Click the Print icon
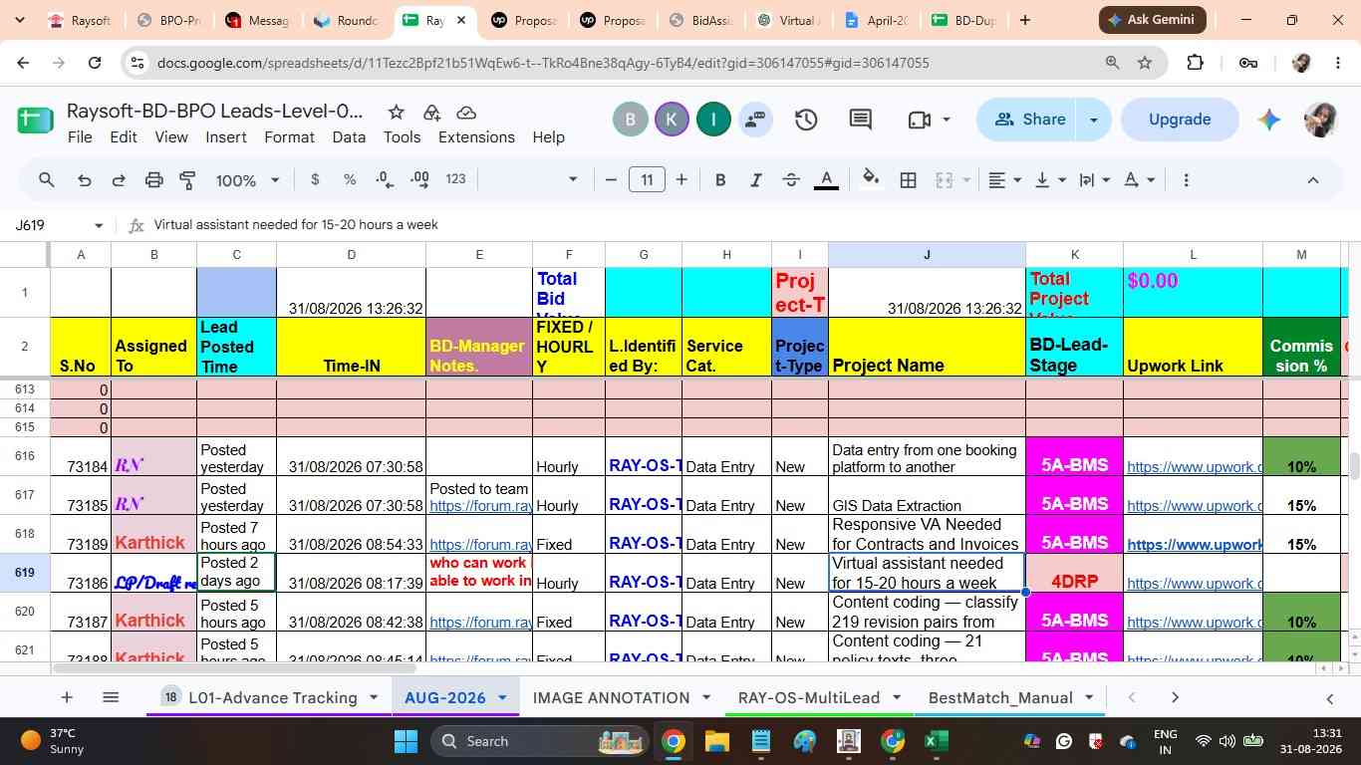 [x=153, y=180]
